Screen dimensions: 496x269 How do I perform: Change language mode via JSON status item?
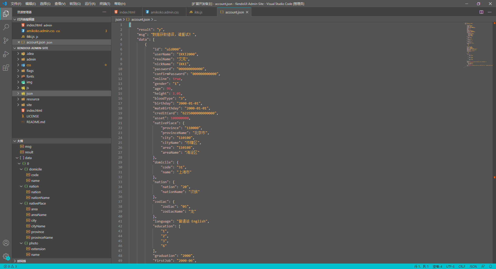pyautogui.click(x=473, y=266)
